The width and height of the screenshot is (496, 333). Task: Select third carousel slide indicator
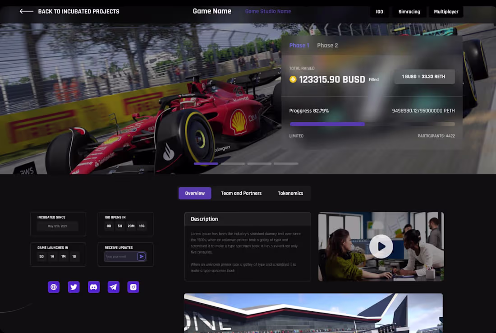coord(259,164)
